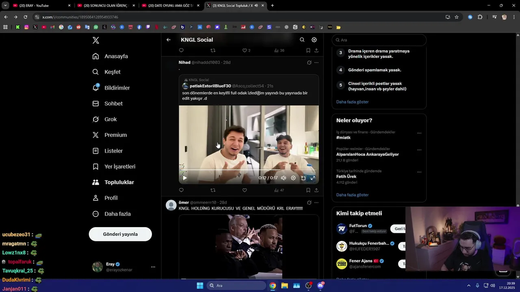Open more options for AlparslanHoca trend
Viewport: 520px width, 292px height.
coord(419,150)
